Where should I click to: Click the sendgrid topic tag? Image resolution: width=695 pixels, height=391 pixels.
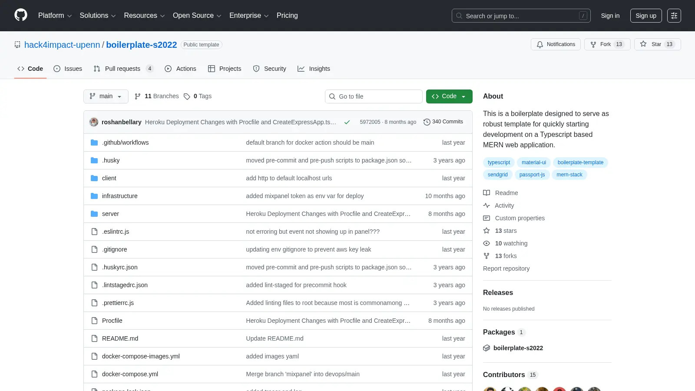tap(498, 175)
